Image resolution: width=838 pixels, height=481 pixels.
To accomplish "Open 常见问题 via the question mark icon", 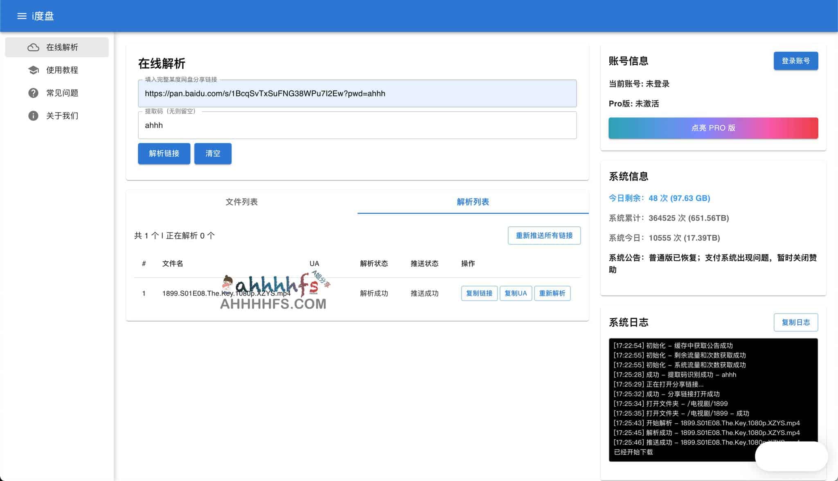I will click(x=33, y=93).
